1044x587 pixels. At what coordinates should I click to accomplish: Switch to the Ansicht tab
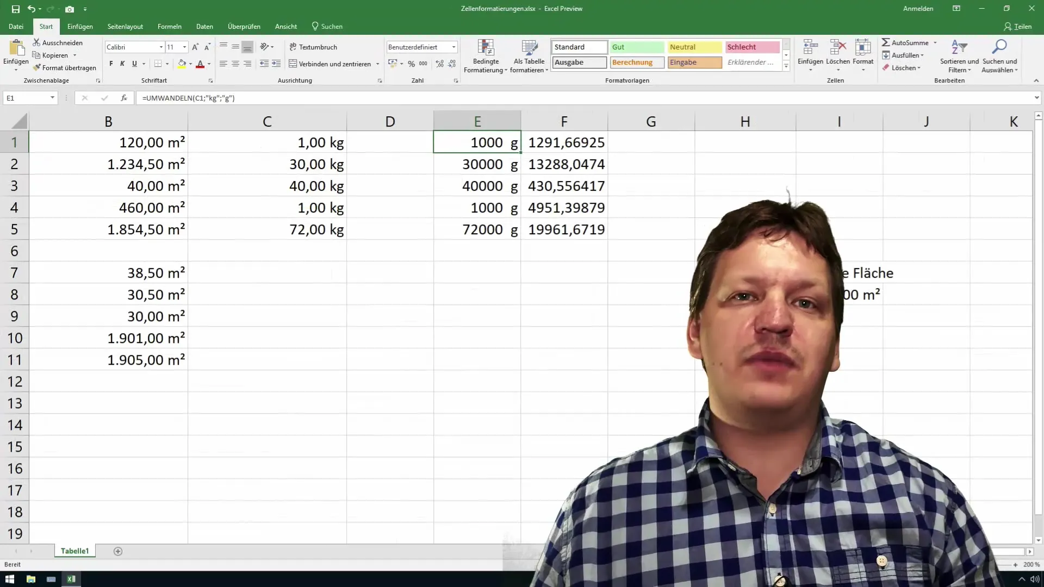pos(286,26)
